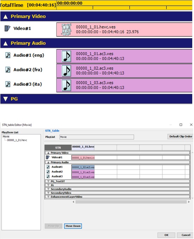Select the 00000_1_01.ac3.ves audio clip bar
Viewport: 194px width, 239px height.
point(124,56)
